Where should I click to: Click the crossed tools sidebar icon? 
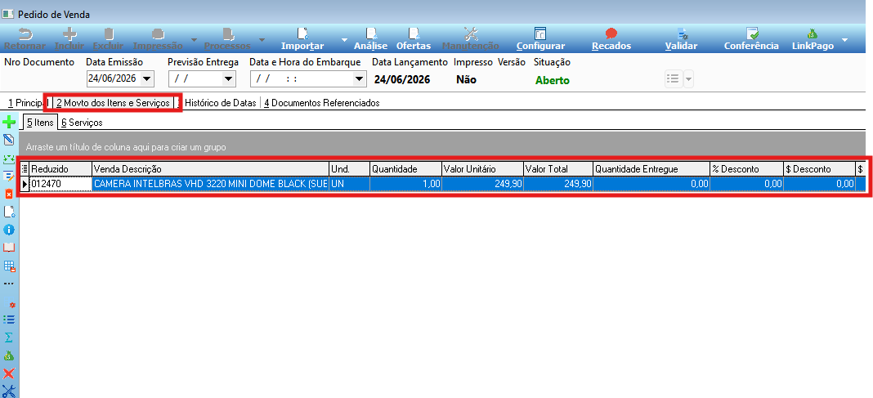click(x=9, y=391)
